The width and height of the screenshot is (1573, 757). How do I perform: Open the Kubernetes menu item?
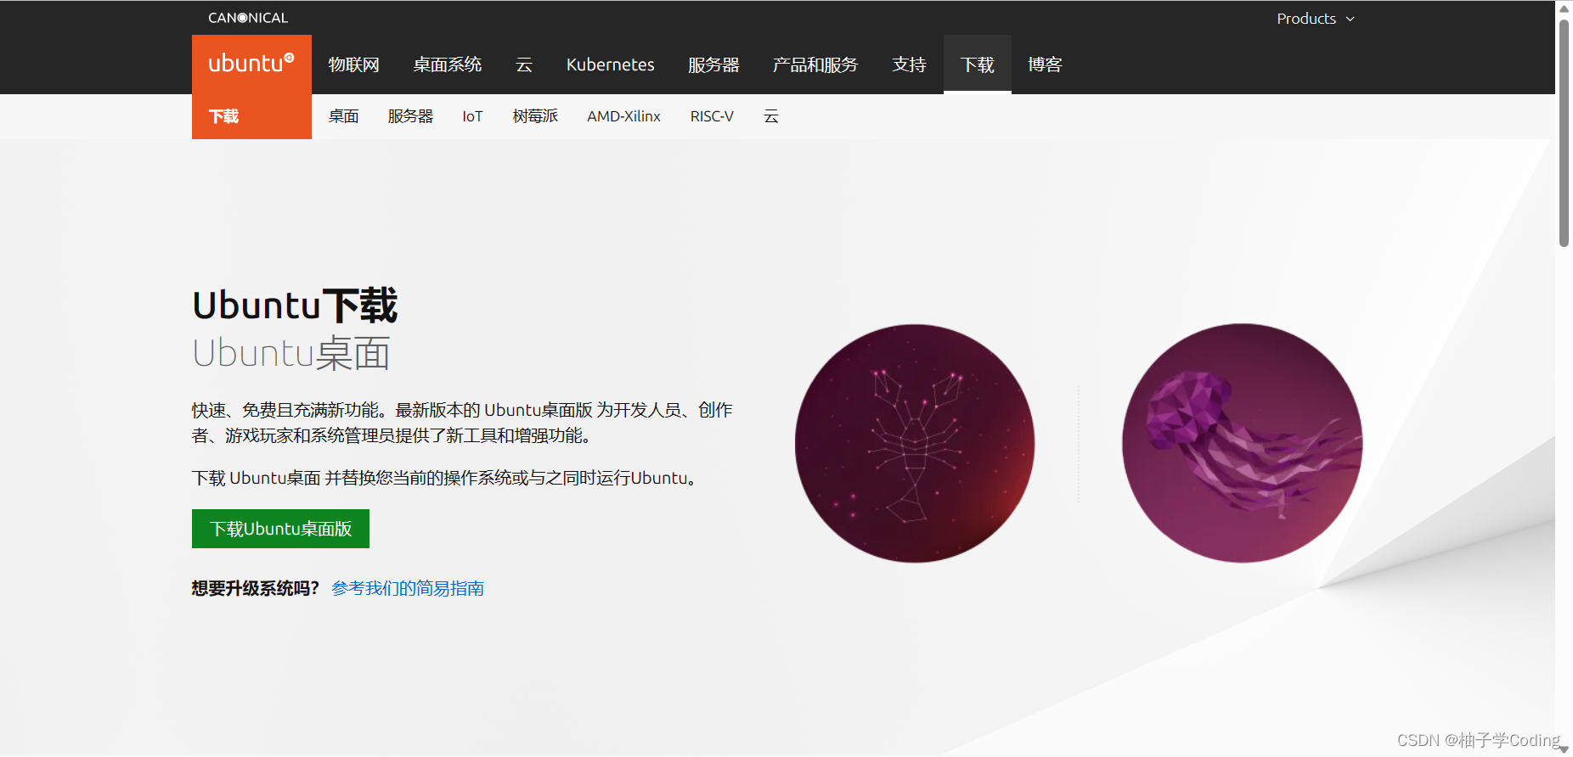pos(610,64)
